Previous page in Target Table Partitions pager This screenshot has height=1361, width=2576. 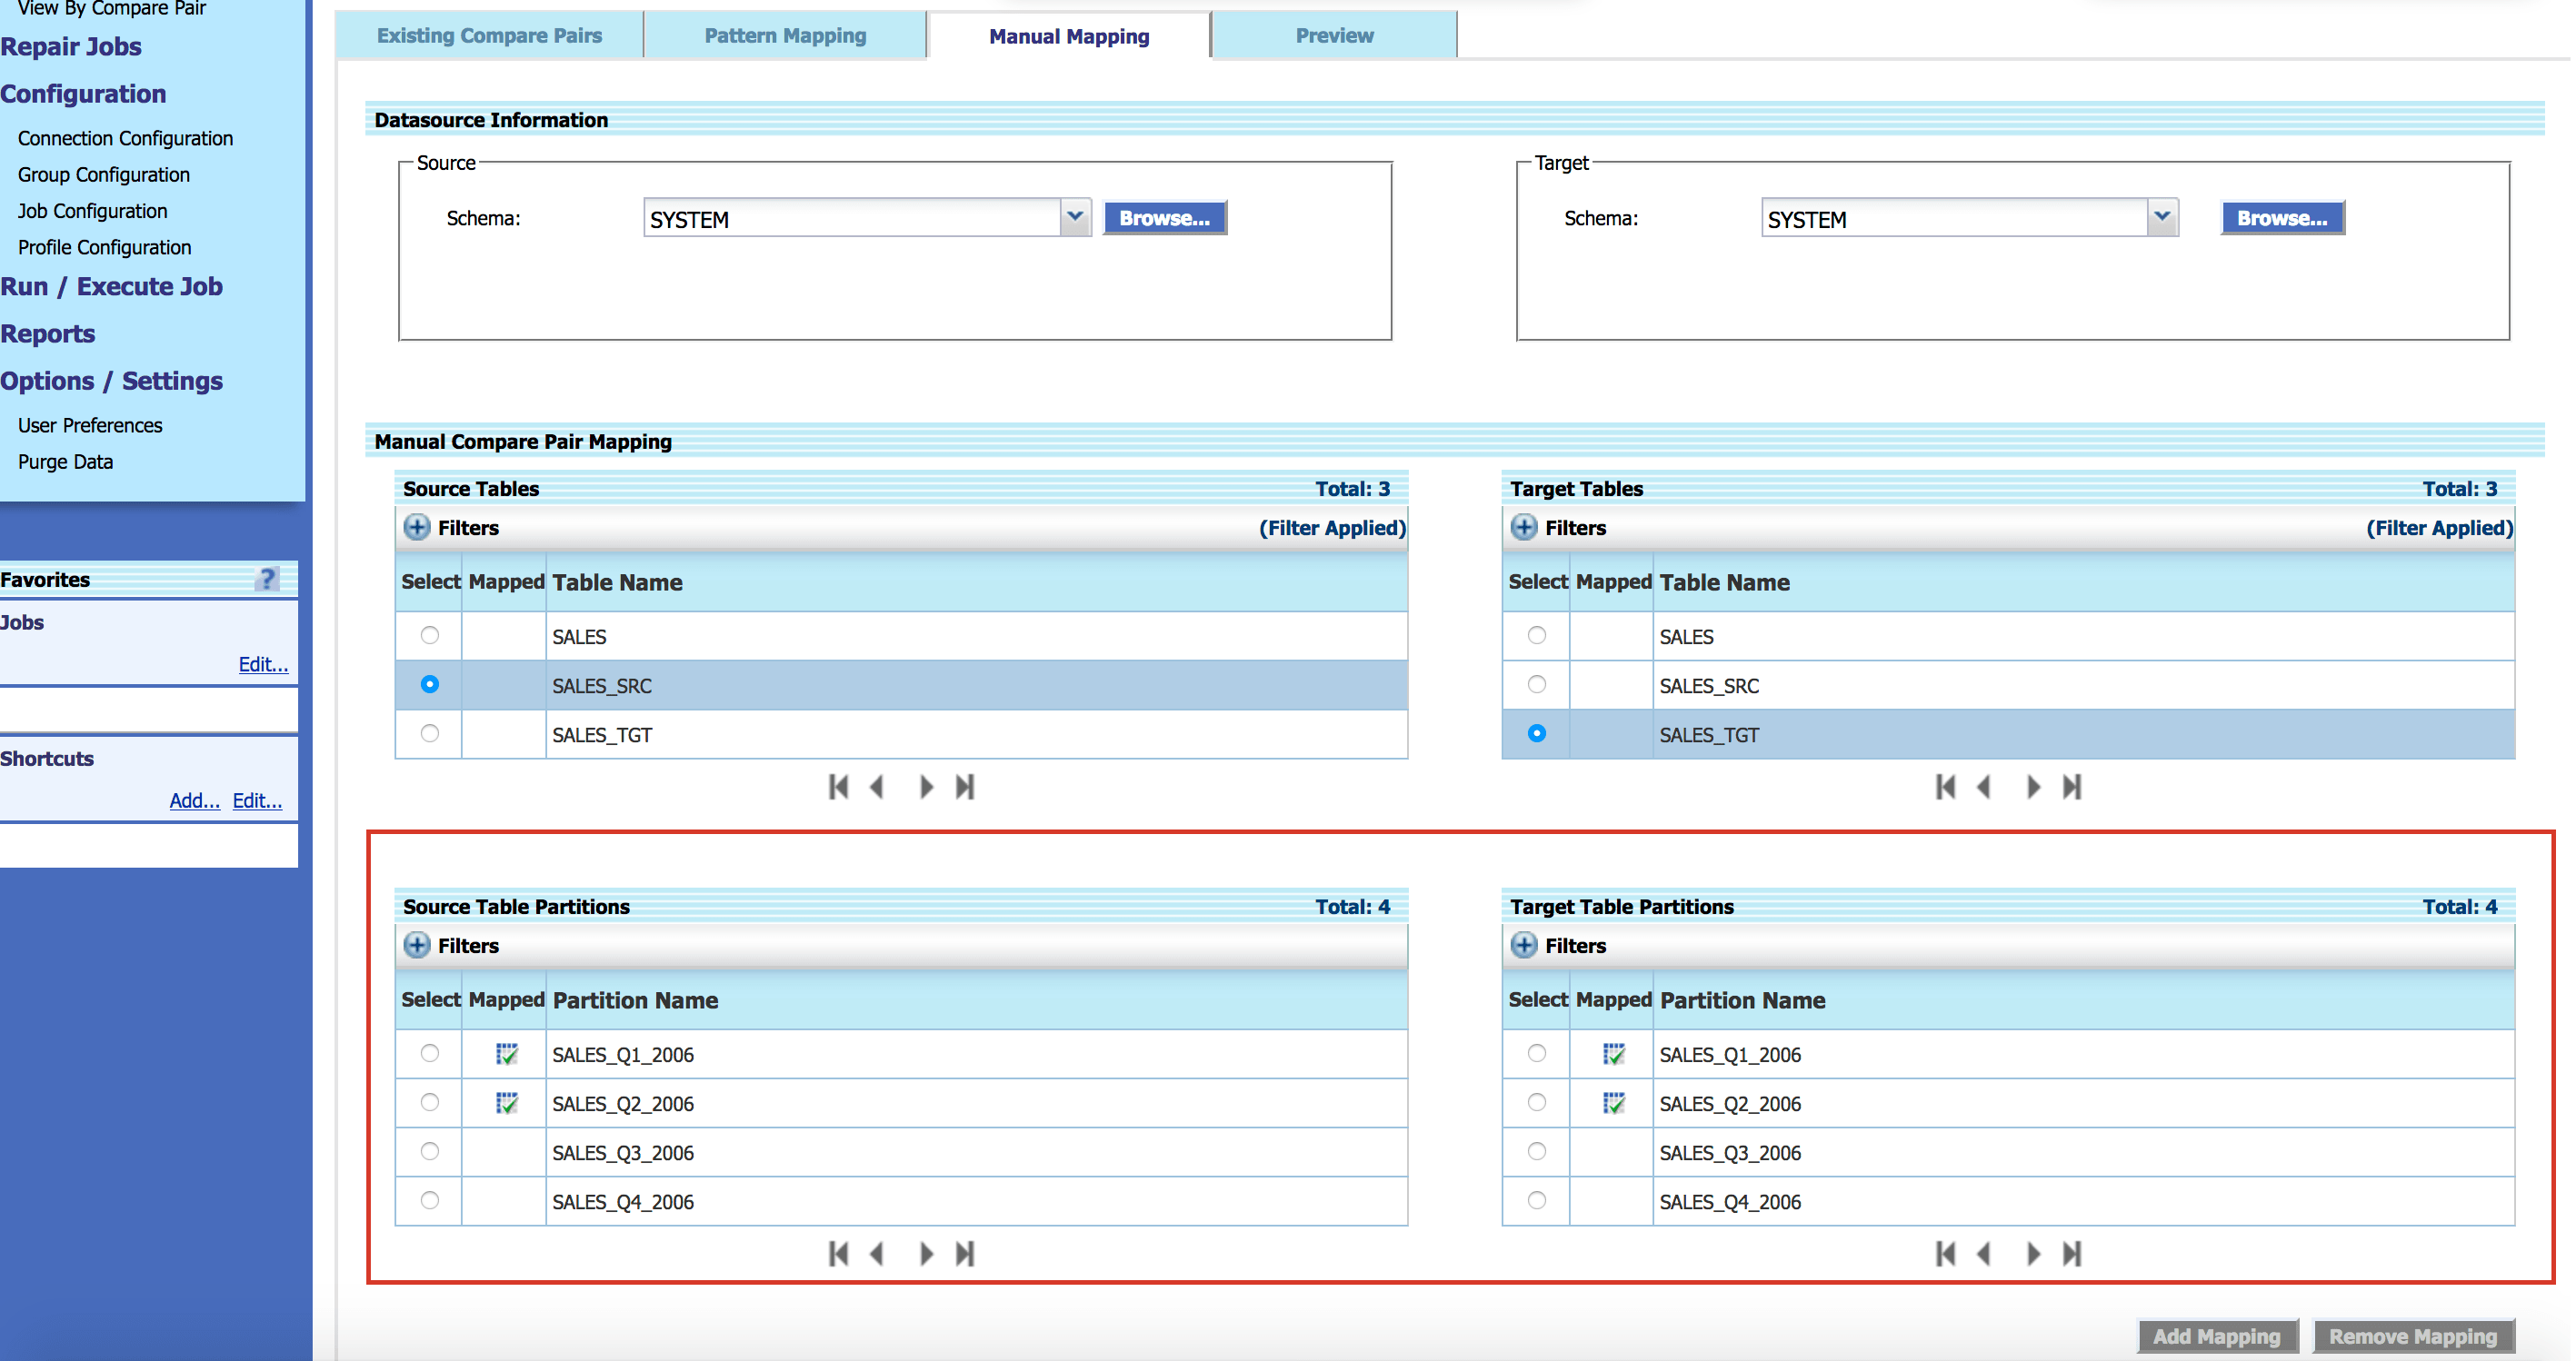pos(1984,1253)
